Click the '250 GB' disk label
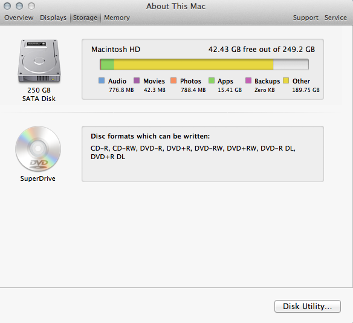The width and height of the screenshot is (353, 323). (39, 90)
